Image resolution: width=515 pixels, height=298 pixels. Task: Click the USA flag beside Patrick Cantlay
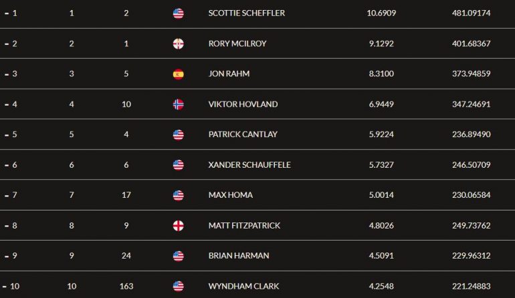pos(179,134)
